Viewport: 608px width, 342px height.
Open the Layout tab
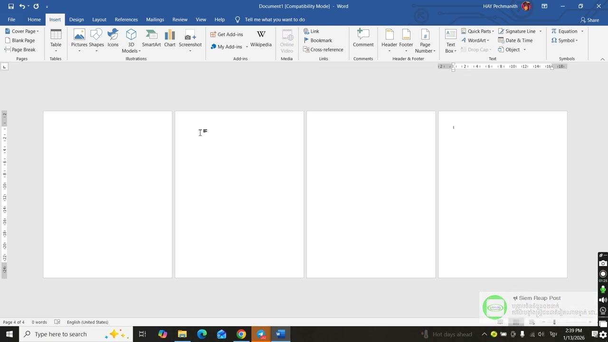coord(99,19)
